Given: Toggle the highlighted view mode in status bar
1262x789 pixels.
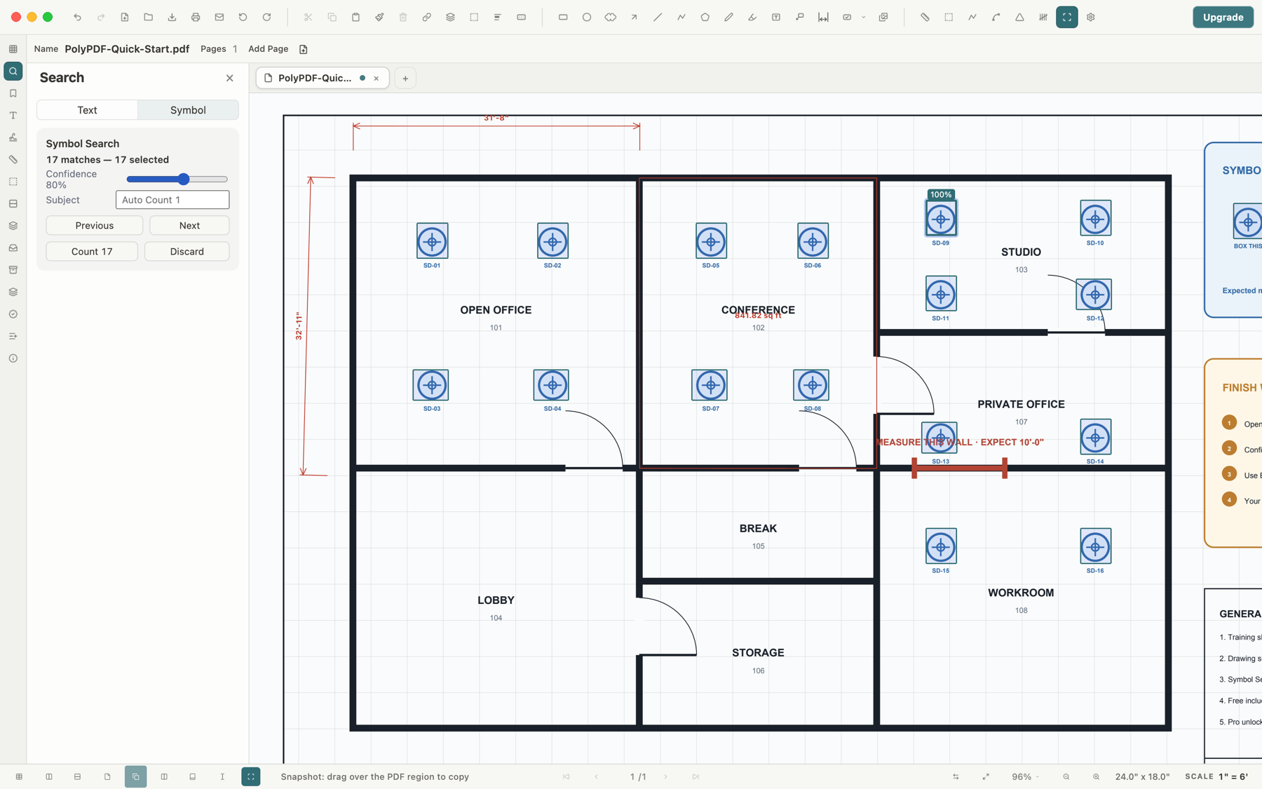Looking at the screenshot, I should tap(135, 776).
